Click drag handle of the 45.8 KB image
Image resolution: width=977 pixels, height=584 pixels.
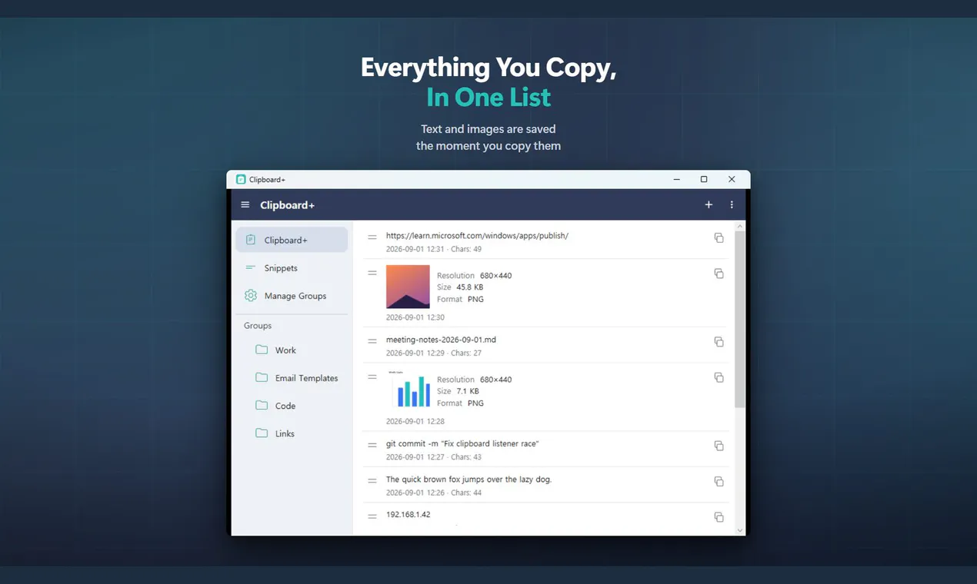[372, 273]
